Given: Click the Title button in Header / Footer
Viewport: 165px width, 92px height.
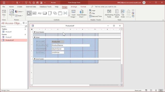Looking at the screenshot, I should click(x=92, y=13).
